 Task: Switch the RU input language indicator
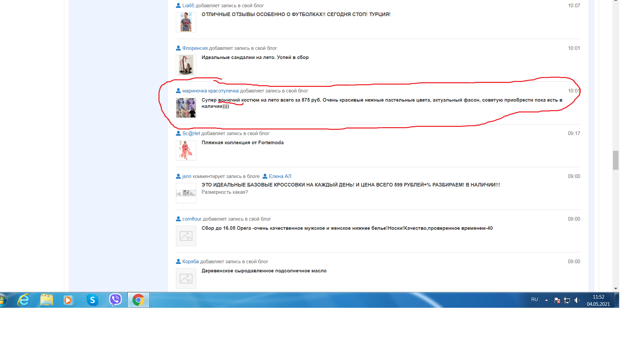(535, 300)
